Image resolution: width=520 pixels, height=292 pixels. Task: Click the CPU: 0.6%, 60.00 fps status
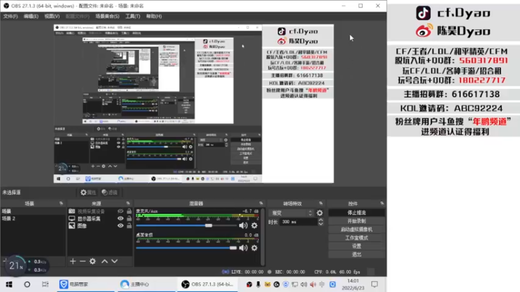click(337, 272)
